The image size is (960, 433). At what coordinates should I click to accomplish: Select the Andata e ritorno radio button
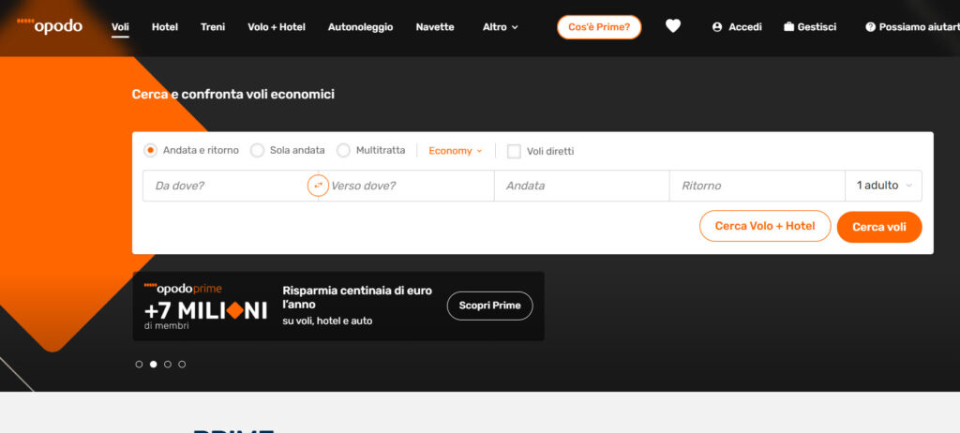click(x=150, y=150)
